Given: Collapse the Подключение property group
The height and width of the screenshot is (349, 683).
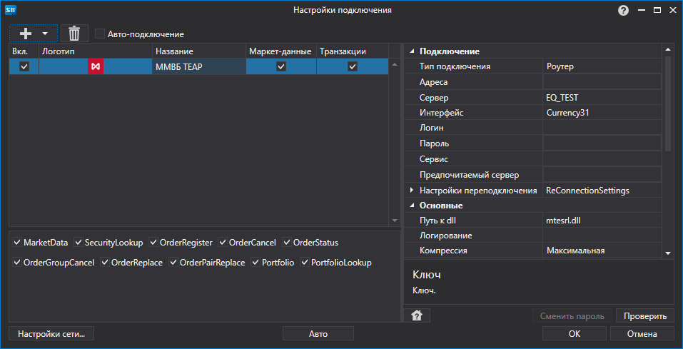Looking at the screenshot, I should click(412, 51).
